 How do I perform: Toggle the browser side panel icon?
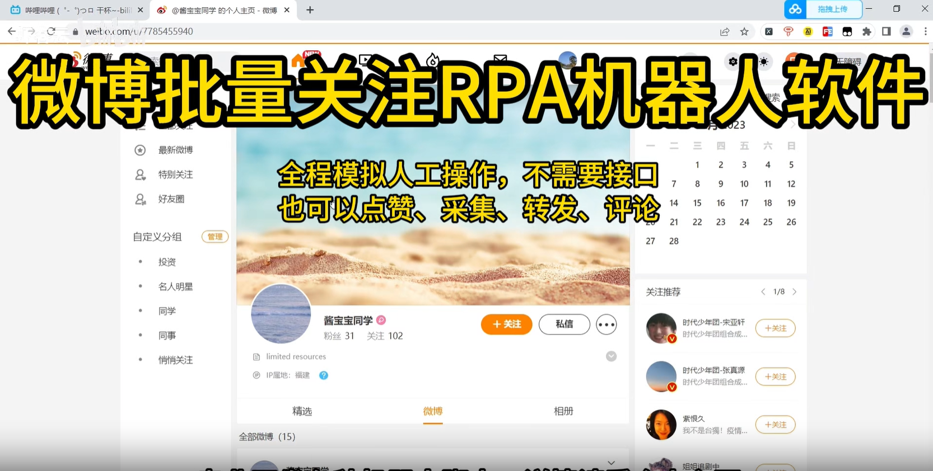pos(887,32)
